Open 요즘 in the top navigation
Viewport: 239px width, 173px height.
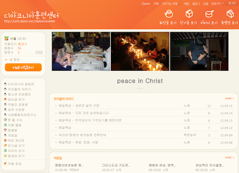206,3
